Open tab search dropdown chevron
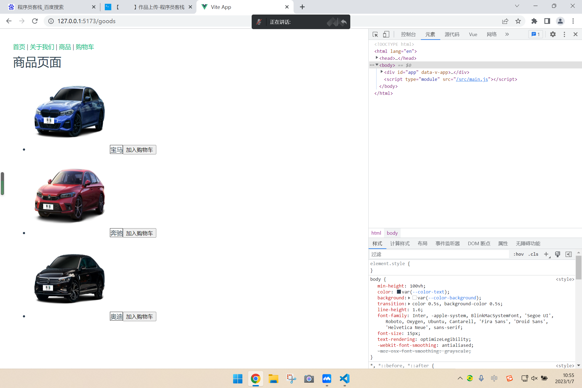582x388 pixels. tap(517, 6)
